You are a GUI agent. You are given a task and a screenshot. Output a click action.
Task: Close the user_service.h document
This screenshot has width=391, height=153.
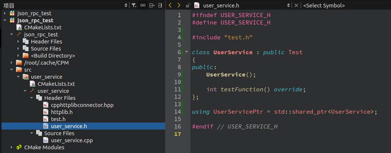(x=296, y=6)
